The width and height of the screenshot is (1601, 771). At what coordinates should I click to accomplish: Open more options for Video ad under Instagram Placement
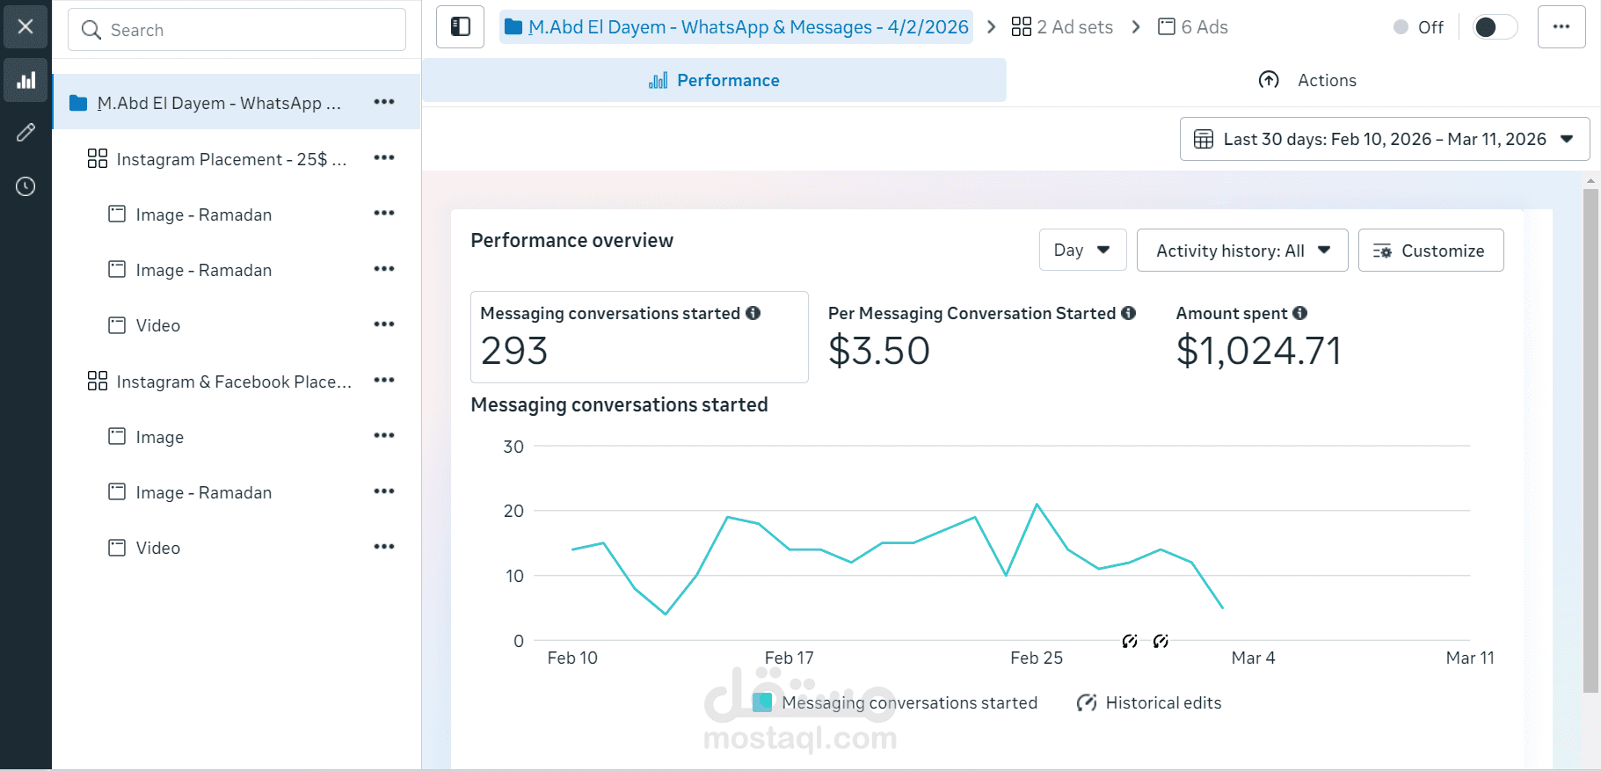point(384,325)
